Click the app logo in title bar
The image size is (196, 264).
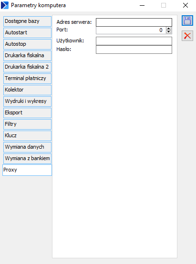(x=5, y=5)
